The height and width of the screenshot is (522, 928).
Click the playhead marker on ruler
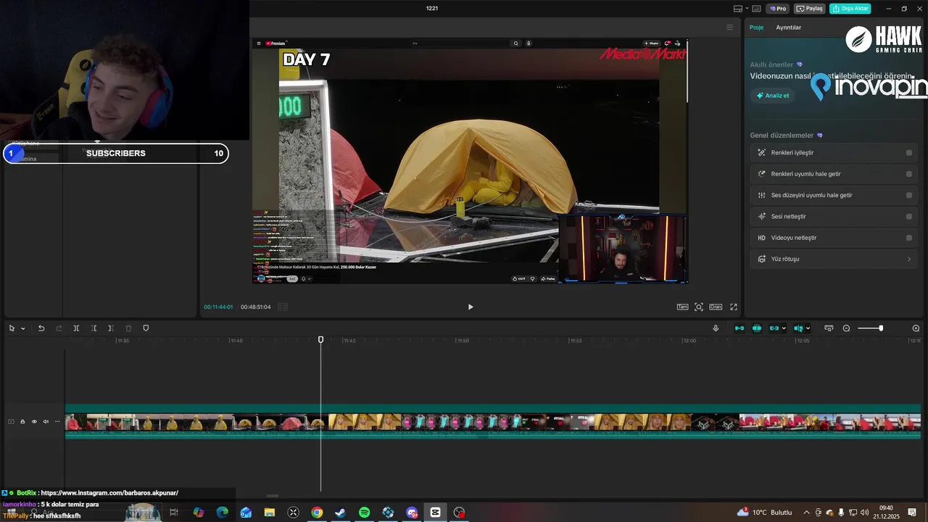click(321, 339)
